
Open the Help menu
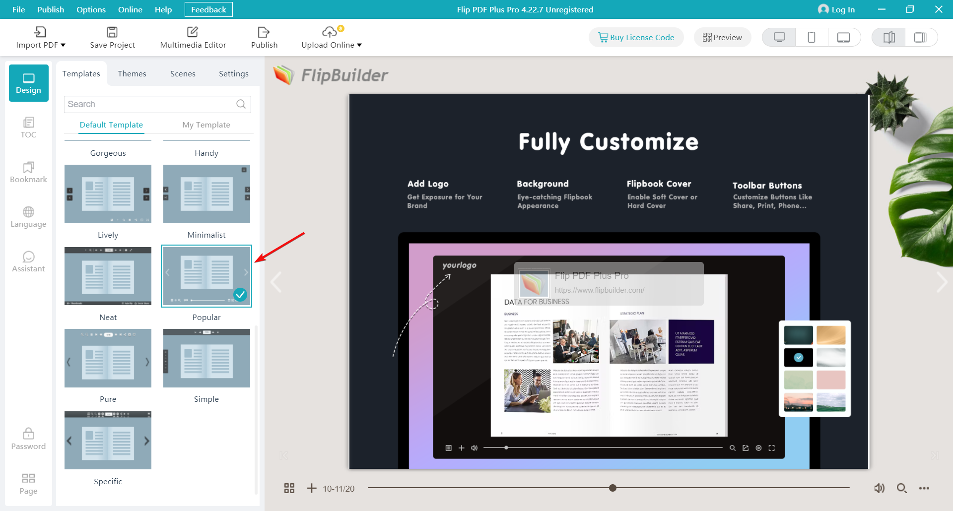(163, 9)
